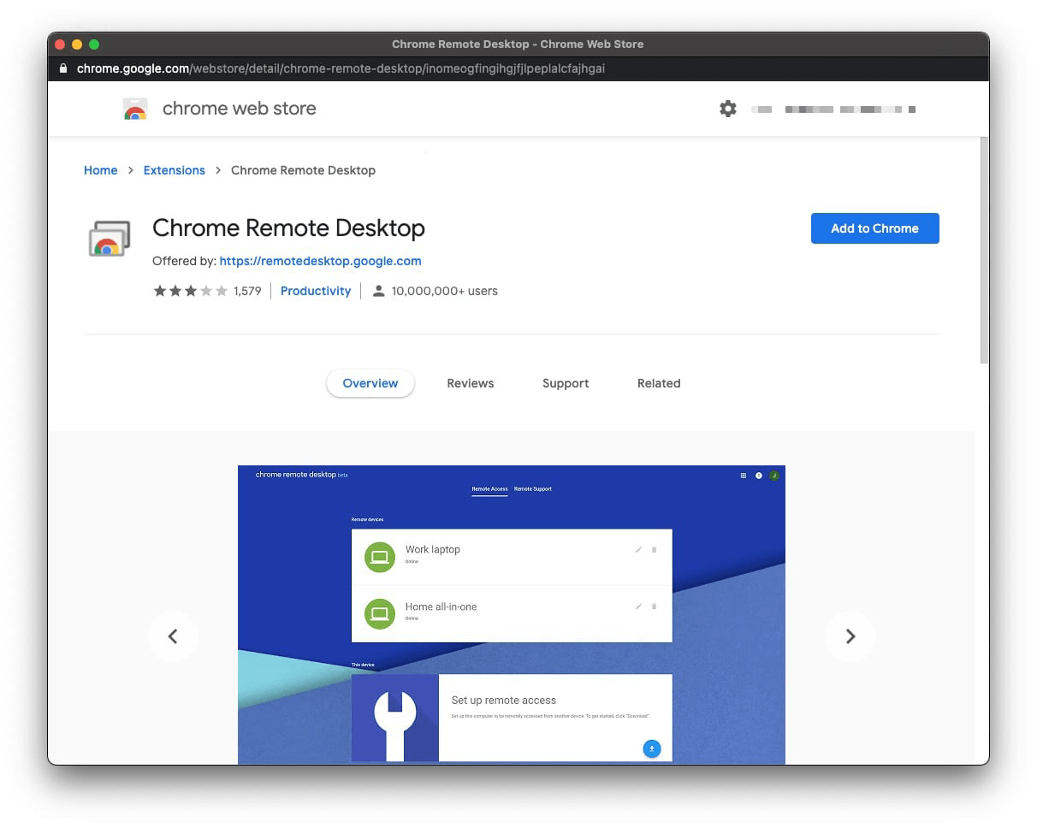Screen dimensions: 1037x828
Task: Click the trash icon for Work laptop
Action: (655, 550)
